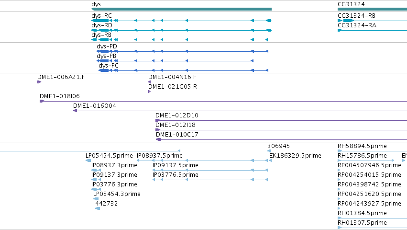Select the IP09137.3prime EST marker
The height and width of the screenshot is (230, 407).
pyautogui.click(x=96, y=180)
